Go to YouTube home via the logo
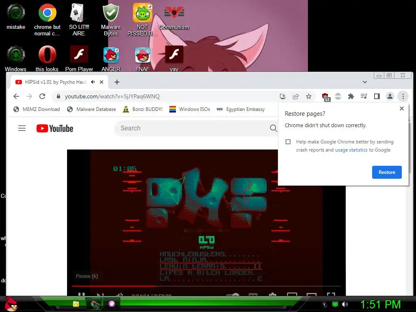The width and height of the screenshot is (416, 312). [x=55, y=128]
